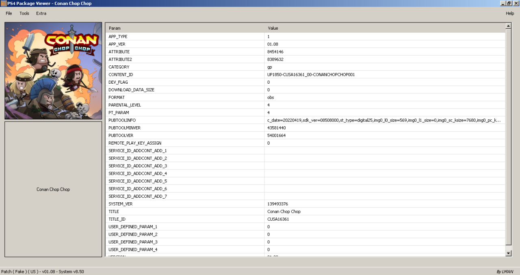The width and height of the screenshot is (520, 275).
Task: Select the SERVICE_ID_ADDCONT_ADD_1 row
Action: 305,151
